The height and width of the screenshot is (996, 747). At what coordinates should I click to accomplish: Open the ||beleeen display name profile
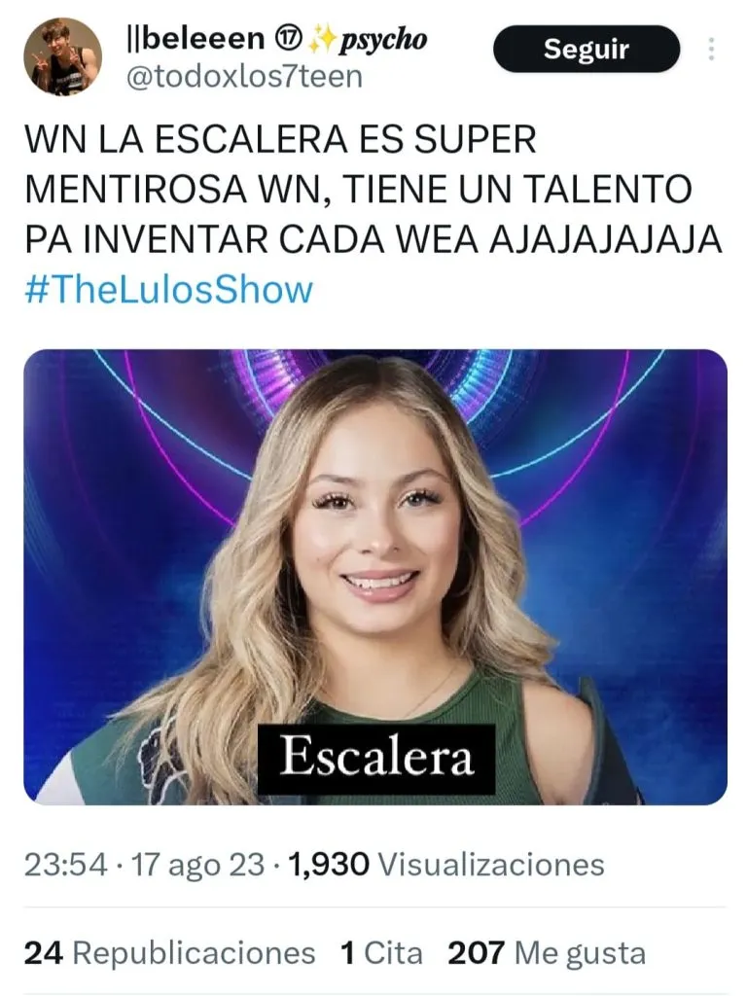[196, 39]
